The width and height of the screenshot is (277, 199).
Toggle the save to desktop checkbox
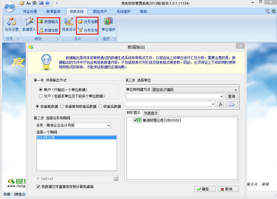(x=38, y=186)
